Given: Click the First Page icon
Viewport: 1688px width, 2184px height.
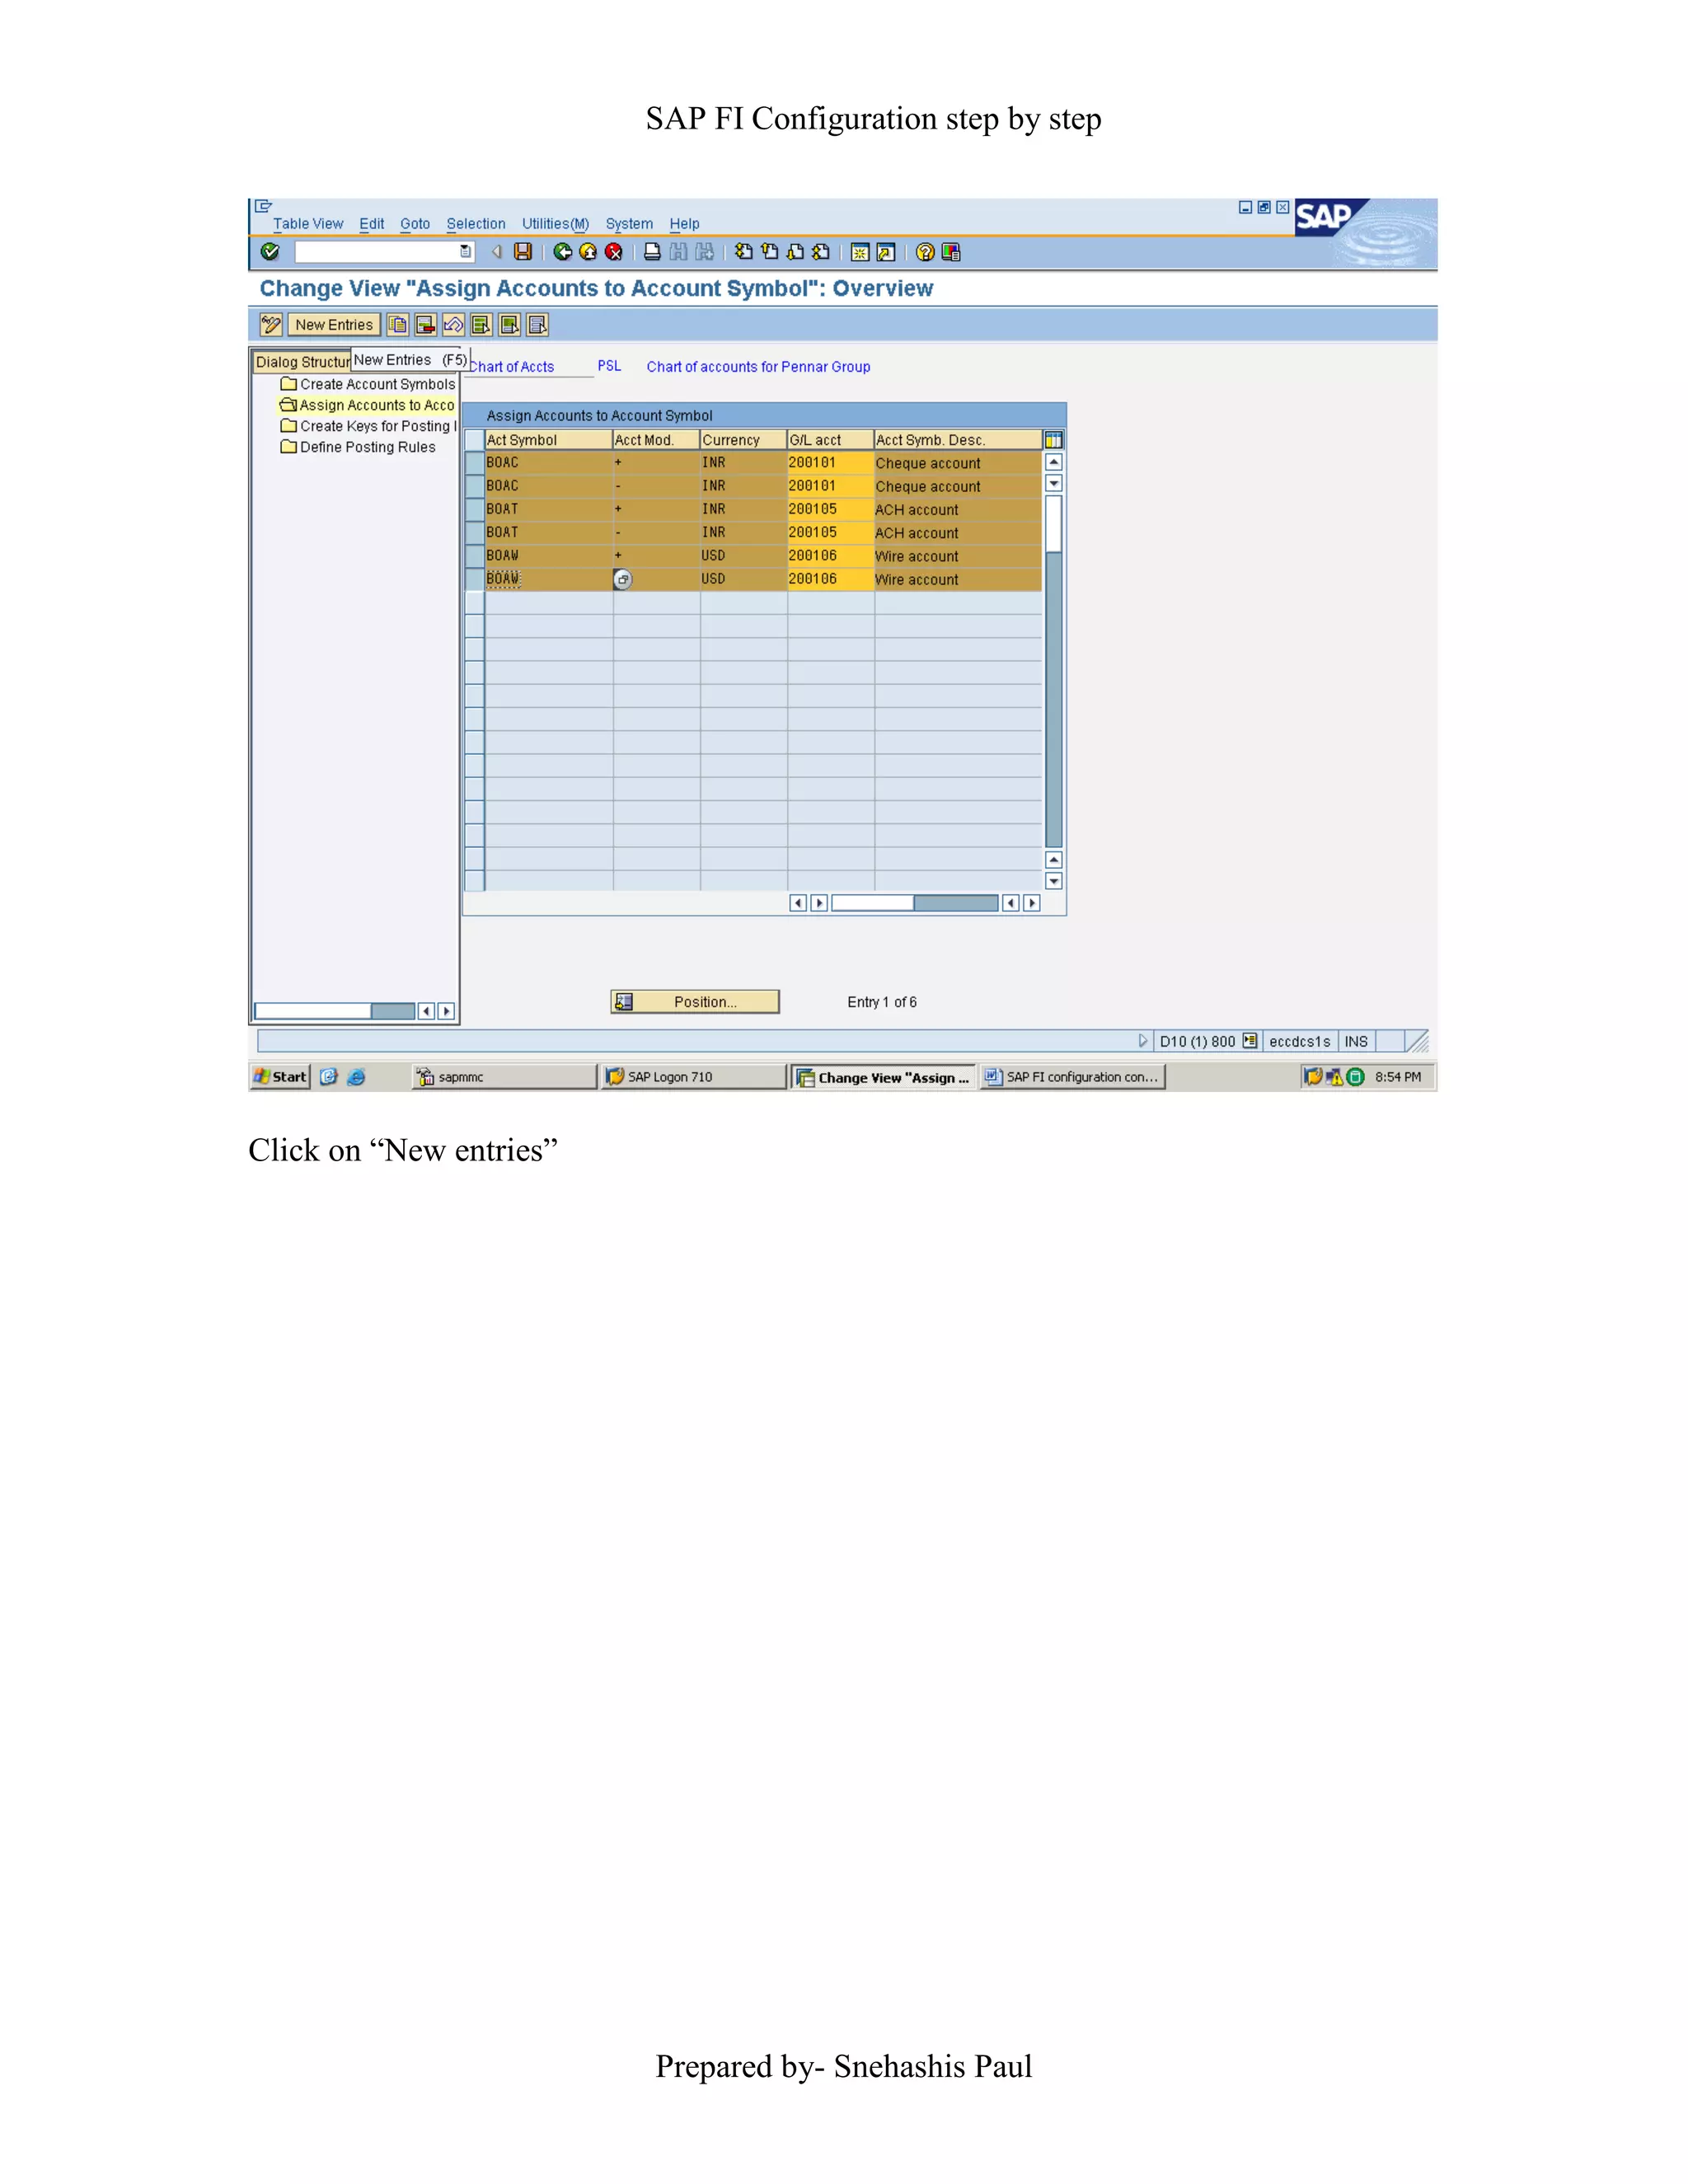Looking at the screenshot, I should [743, 252].
